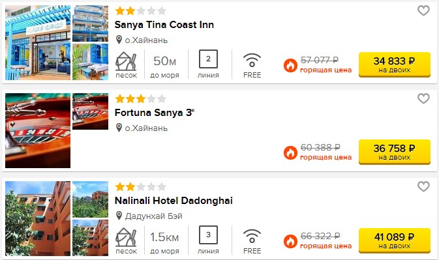Click flame hot price icon for Fortuna Sanya
Viewport: 439px width, 260px height.
[x=290, y=153]
